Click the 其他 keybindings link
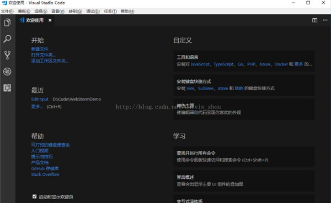331x203 pixels. tap(239, 89)
